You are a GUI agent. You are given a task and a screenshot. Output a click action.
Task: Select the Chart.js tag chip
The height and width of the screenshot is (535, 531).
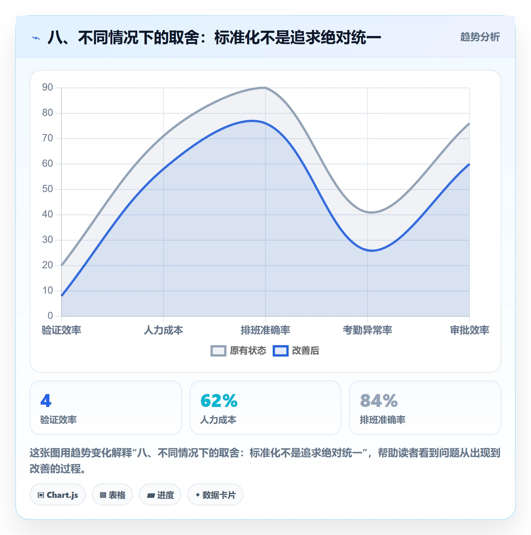[58, 494]
